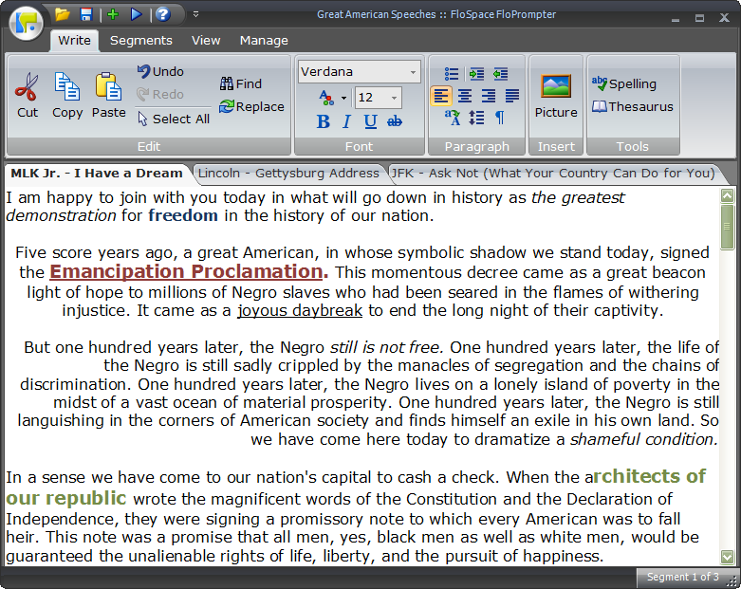Click the Save floppy disk icon
The height and width of the screenshot is (589, 741).
[86, 14]
